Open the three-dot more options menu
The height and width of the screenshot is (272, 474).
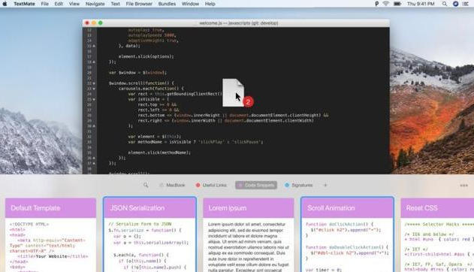pos(463,186)
